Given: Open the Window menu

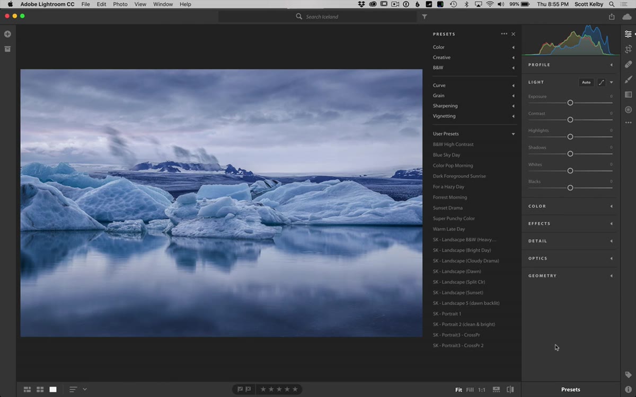Looking at the screenshot, I should point(163,4).
